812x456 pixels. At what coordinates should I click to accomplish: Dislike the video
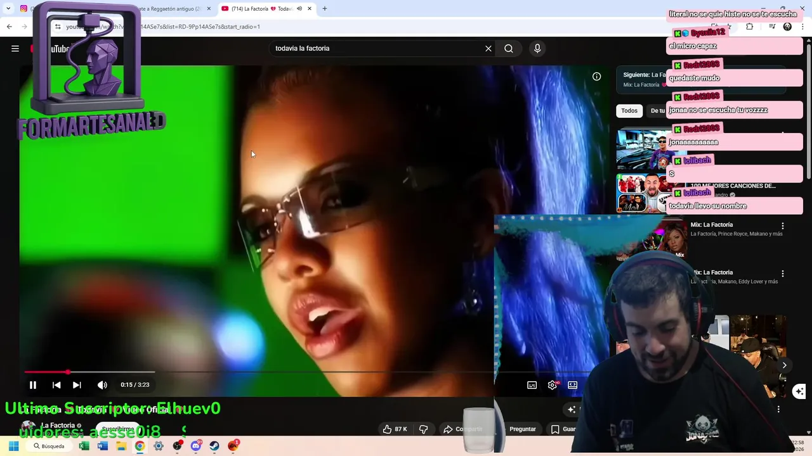point(424,429)
